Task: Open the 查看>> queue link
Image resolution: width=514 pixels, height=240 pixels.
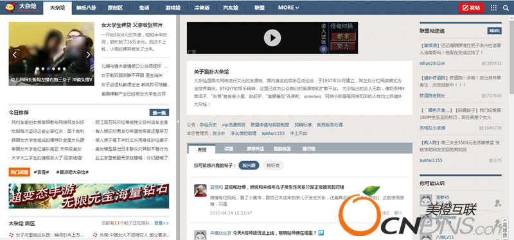Action: coord(161,223)
